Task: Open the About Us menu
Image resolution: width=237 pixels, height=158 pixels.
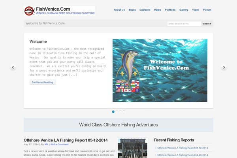Action: (119, 10)
